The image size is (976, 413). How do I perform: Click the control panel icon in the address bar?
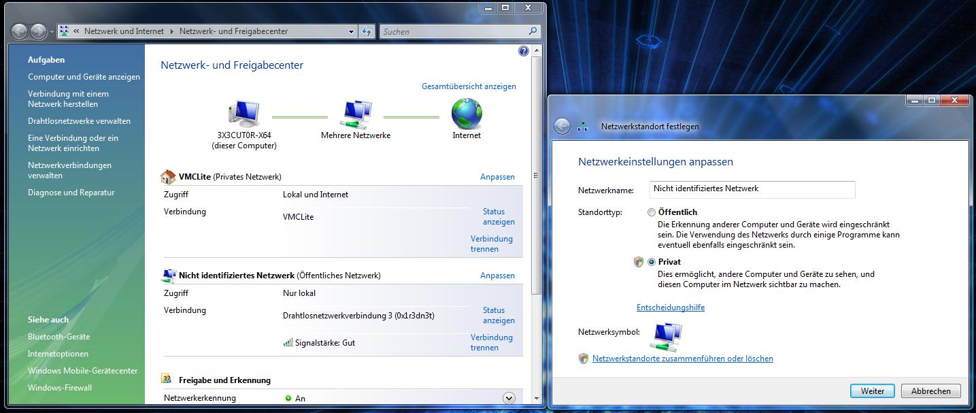(64, 31)
